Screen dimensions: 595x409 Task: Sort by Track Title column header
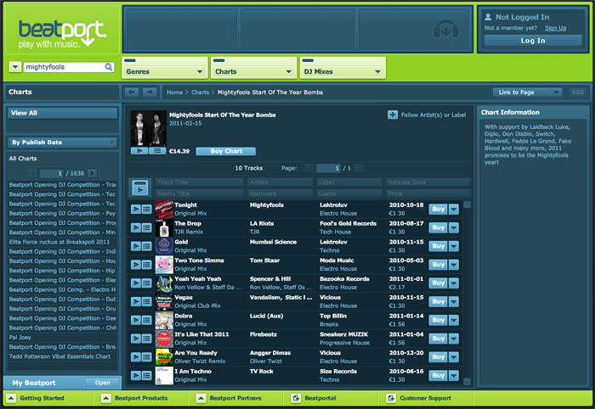point(199,182)
